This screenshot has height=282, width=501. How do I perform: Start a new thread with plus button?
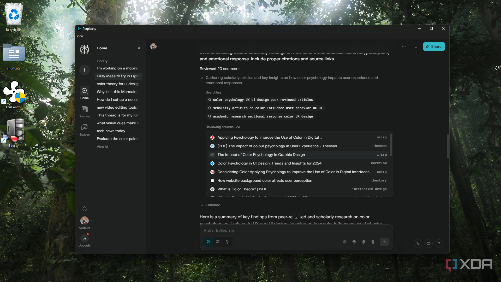84,70
